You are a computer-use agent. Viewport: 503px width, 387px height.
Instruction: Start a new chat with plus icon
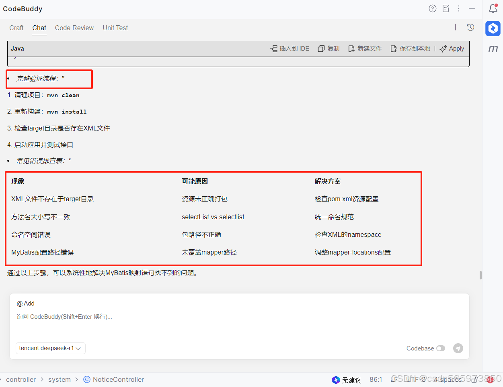[456, 27]
